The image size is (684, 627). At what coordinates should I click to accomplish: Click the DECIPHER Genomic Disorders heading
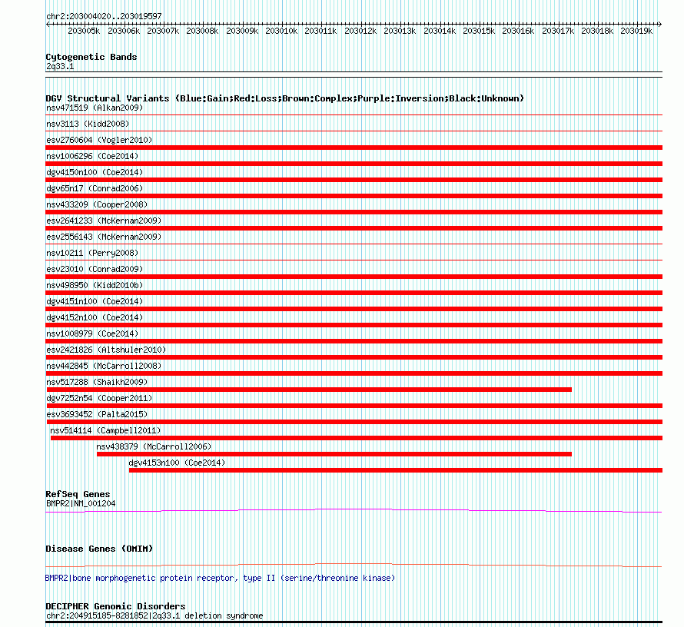[x=115, y=606]
